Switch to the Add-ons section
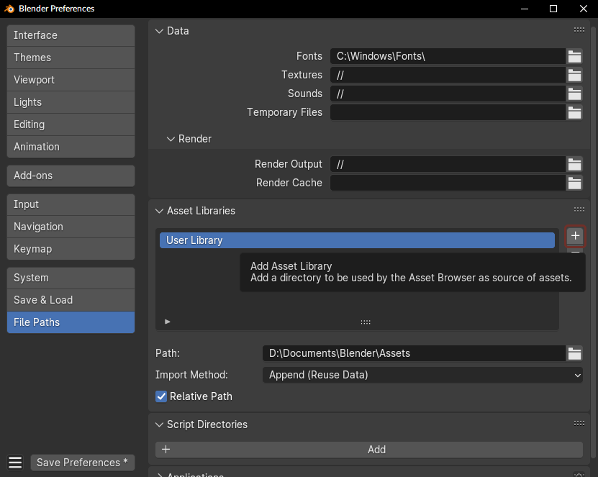The width and height of the screenshot is (598, 477). tap(71, 176)
